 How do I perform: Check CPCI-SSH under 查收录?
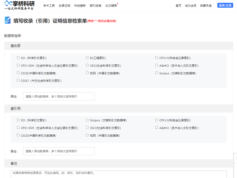[18, 65]
